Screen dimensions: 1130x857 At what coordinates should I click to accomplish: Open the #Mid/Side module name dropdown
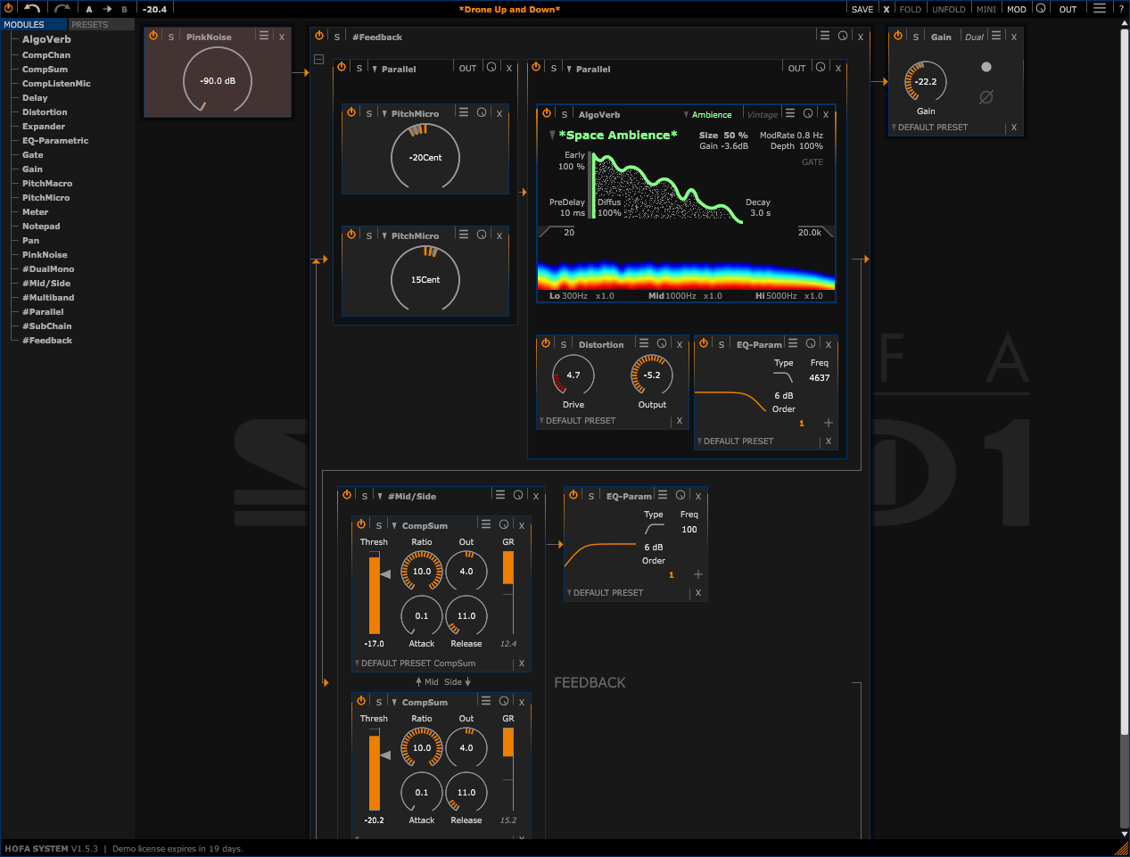point(407,496)
